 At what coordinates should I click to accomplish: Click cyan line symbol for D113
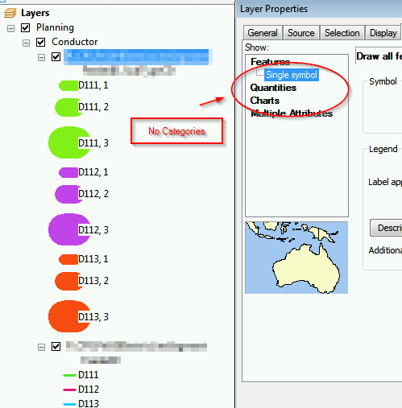[x=69, y=404]
